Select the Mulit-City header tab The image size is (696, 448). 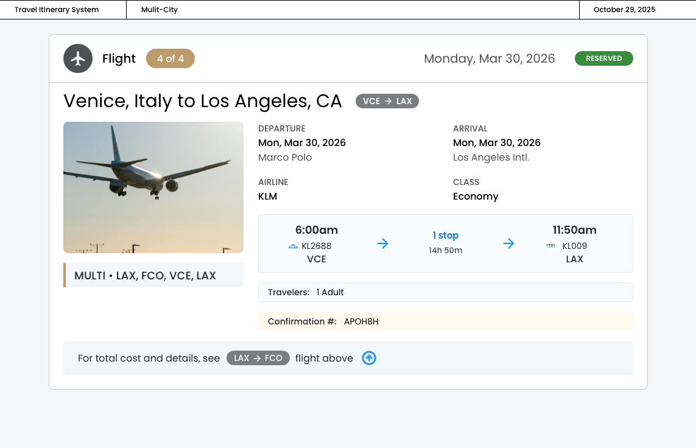pyautogui.click(x=160, y=10)
